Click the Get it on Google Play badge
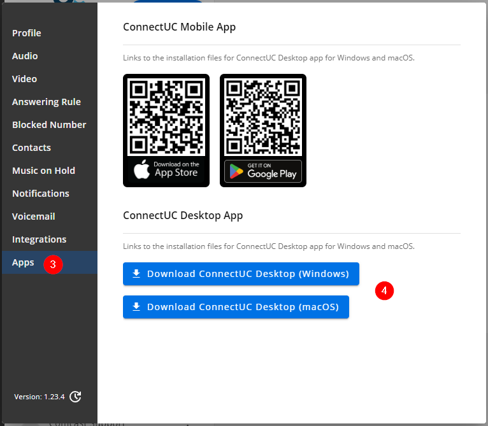The height and width of the screenshot is (426, 488). 263,171
